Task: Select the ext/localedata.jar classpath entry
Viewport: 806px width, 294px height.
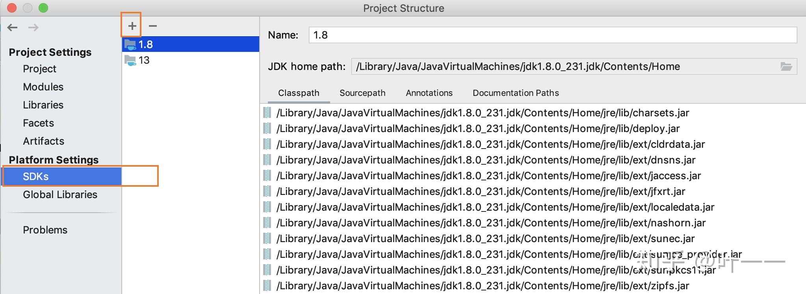Action: (495, 207)
